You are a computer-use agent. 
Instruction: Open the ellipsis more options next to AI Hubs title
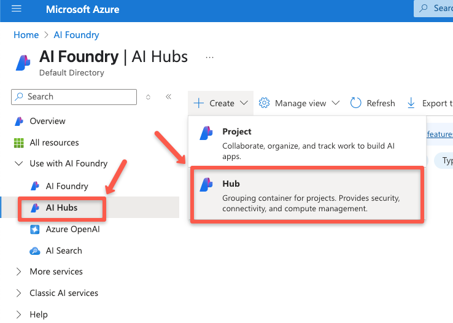209,58
